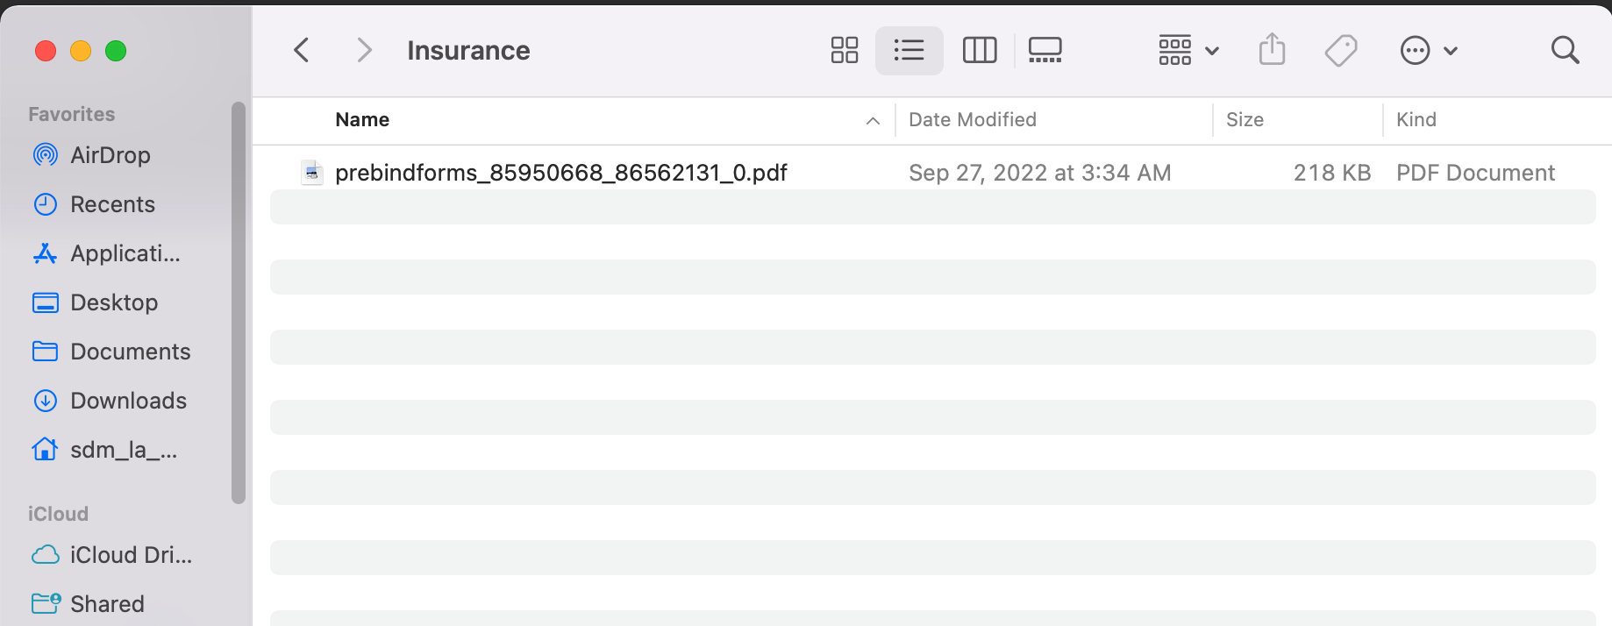Select the prebindforms PDF file
1612x626 pixels.
(560, 173)
